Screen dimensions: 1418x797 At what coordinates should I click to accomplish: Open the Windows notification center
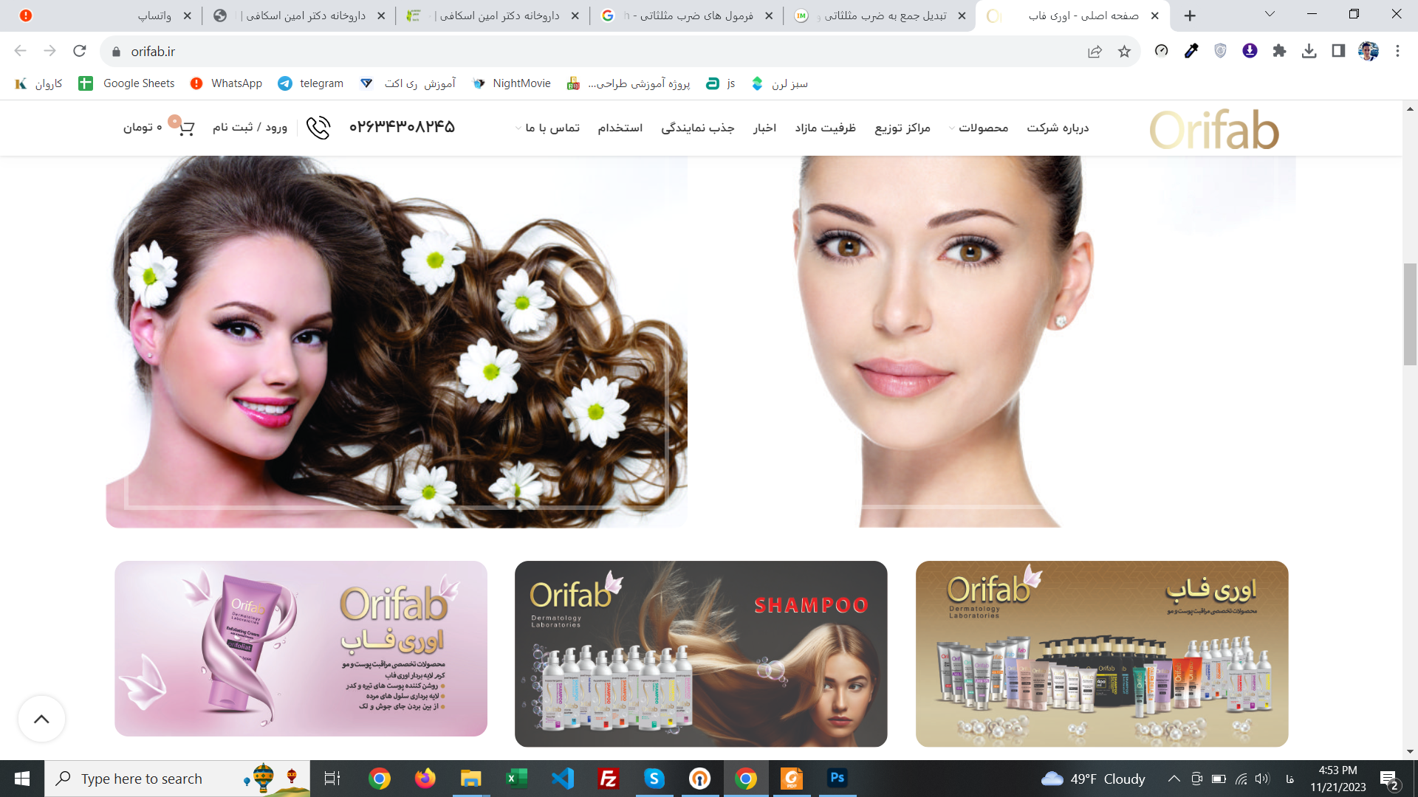pyautogui.click(x=1389, y=779)
